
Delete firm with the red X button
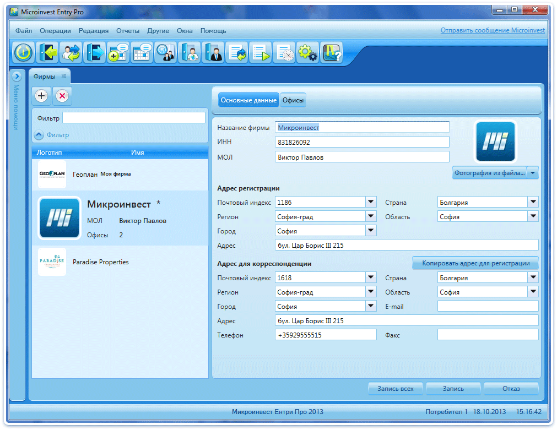(62, 96)
